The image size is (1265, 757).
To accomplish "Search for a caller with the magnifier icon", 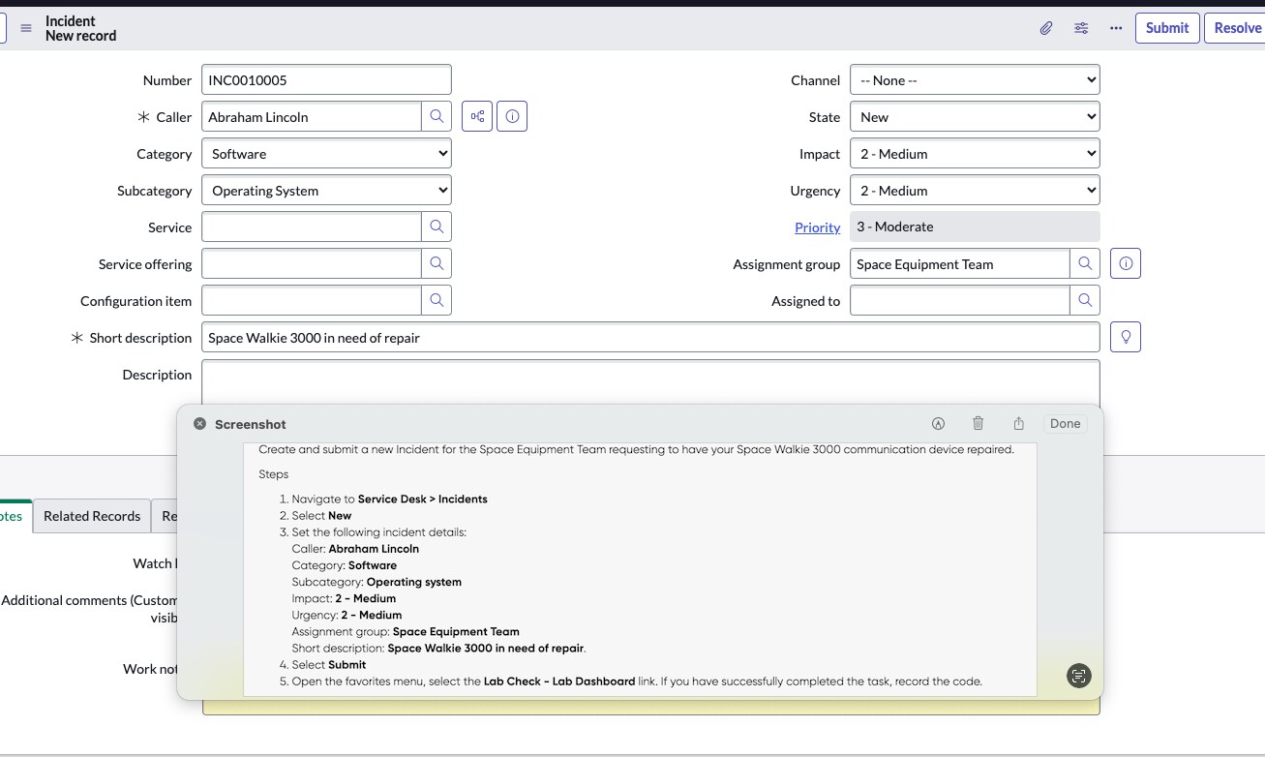I will click(x=437, y=115).
